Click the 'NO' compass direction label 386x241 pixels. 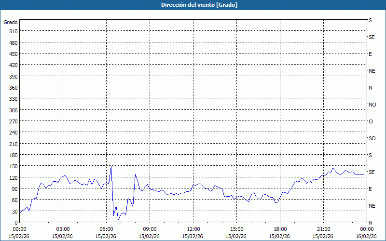pyautogui.click(x=372, y=105)
